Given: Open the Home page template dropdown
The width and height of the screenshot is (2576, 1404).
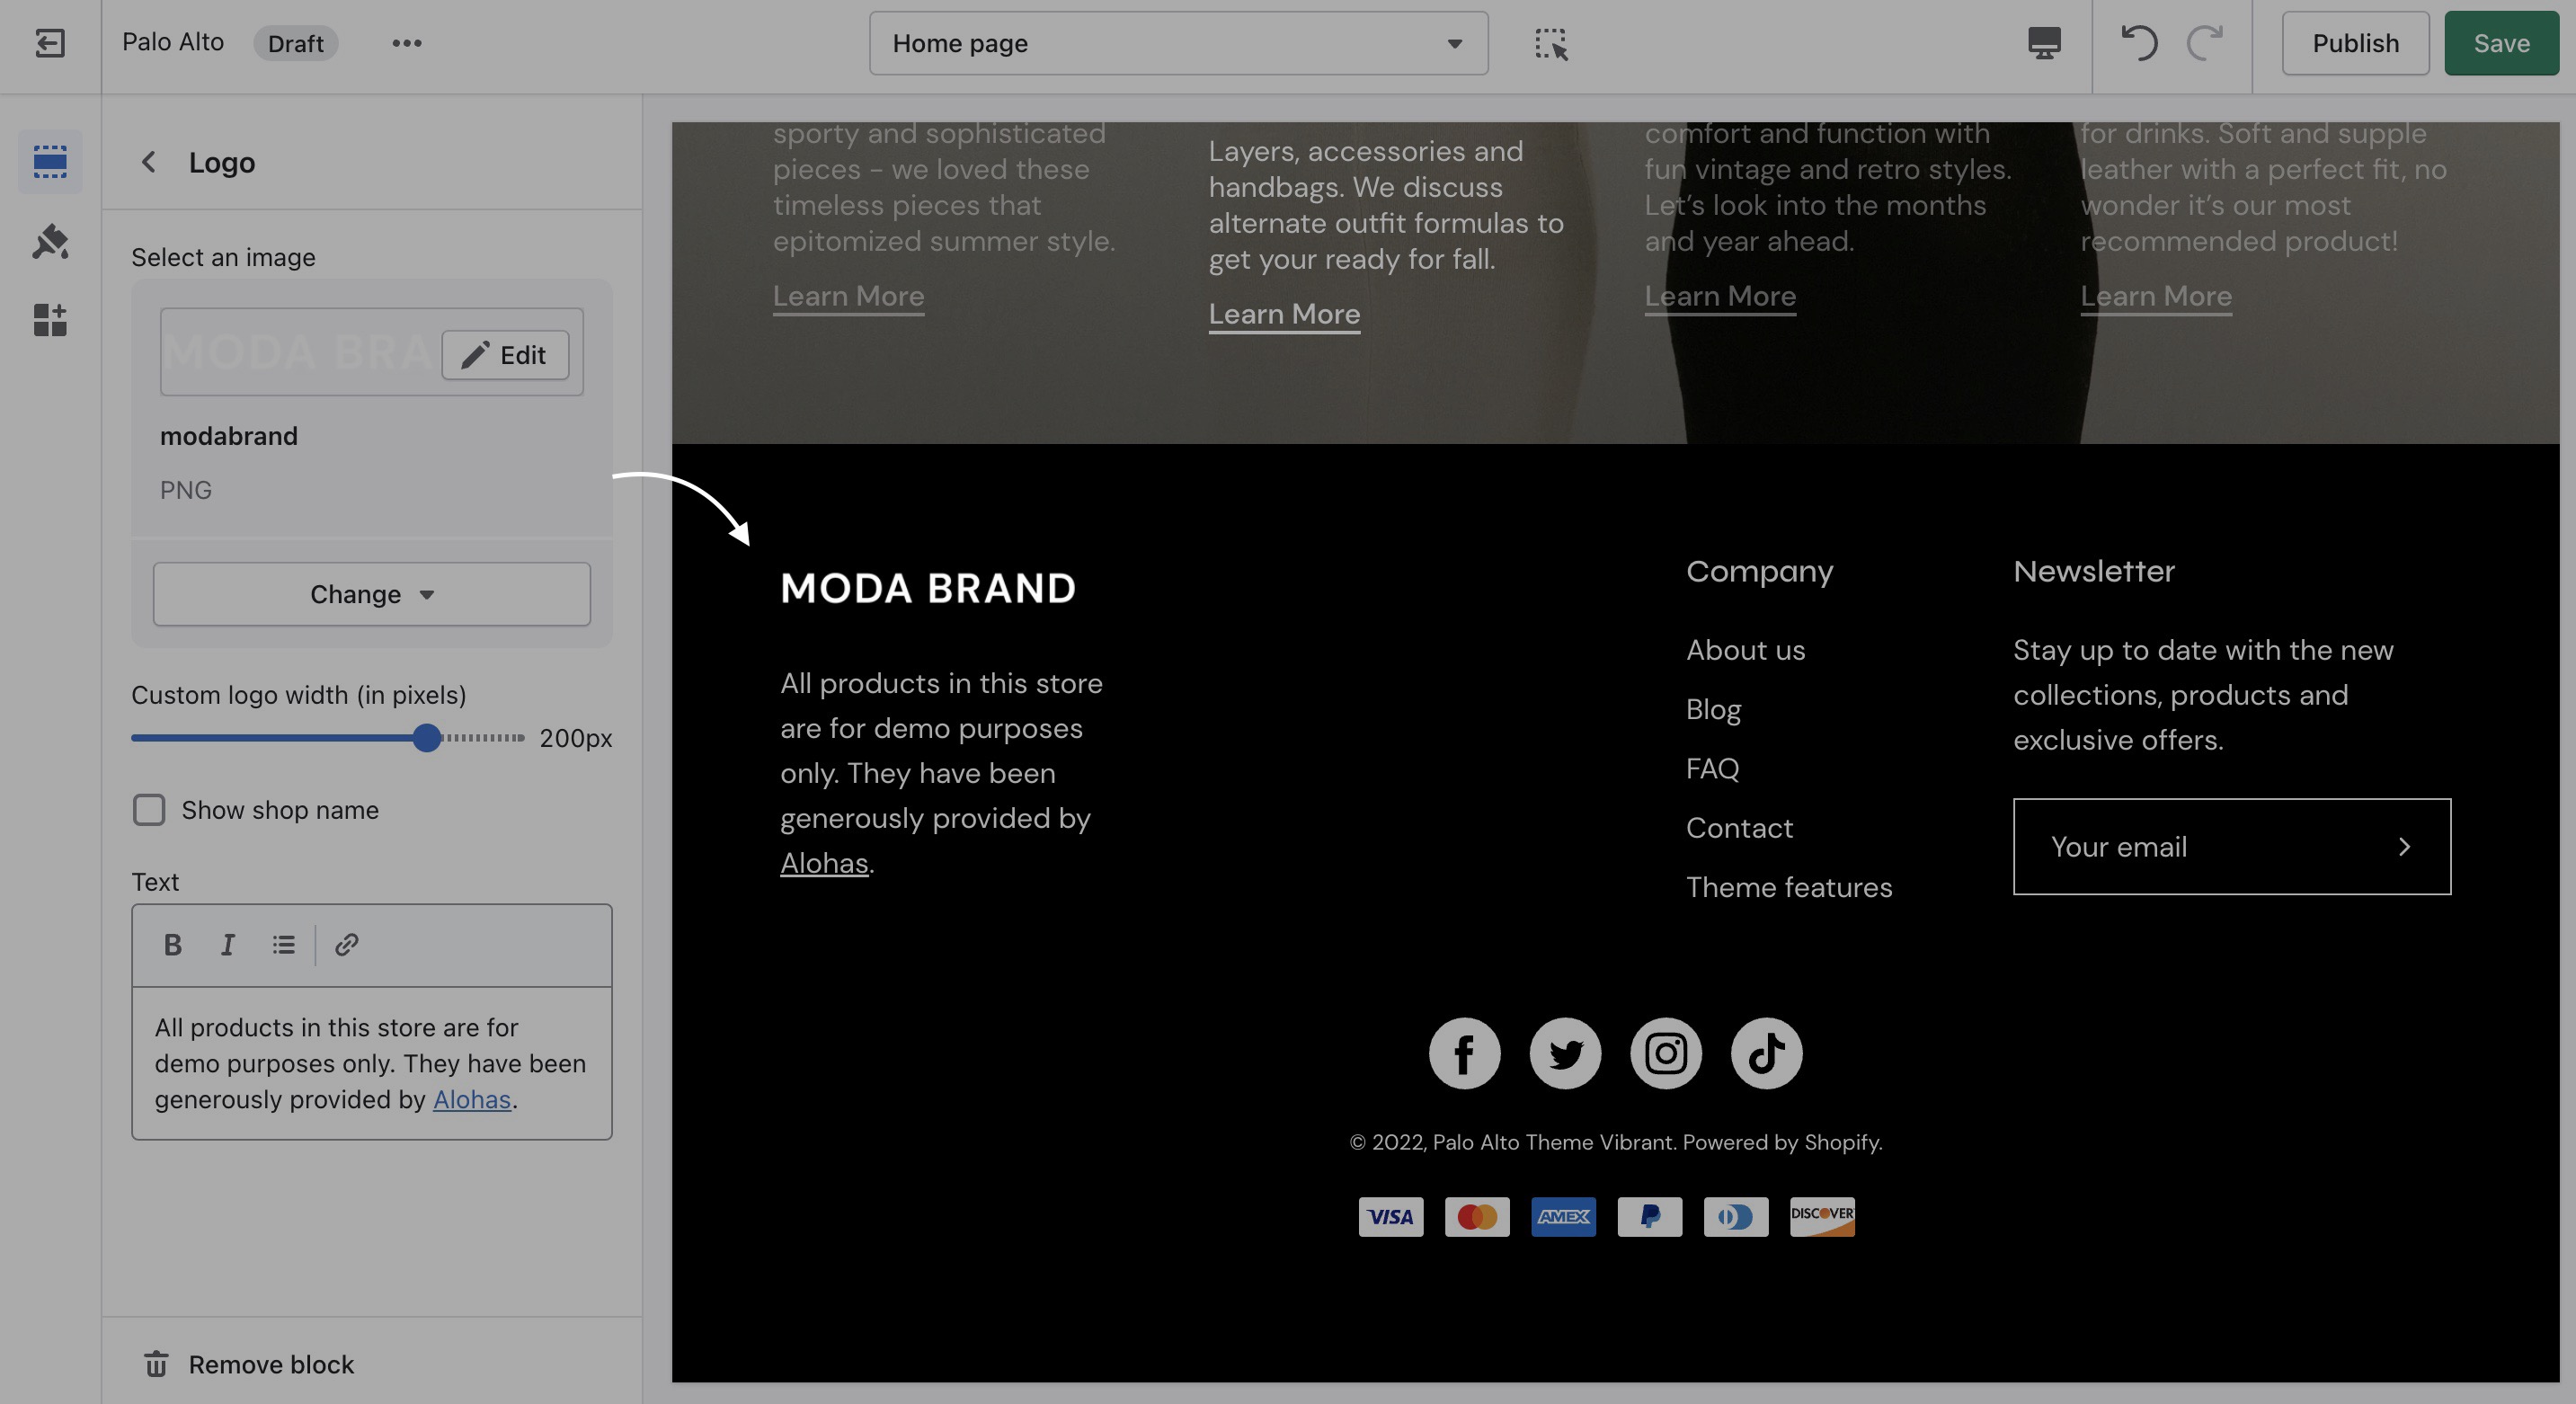Looking at the screenshot, I should 1178,43.
